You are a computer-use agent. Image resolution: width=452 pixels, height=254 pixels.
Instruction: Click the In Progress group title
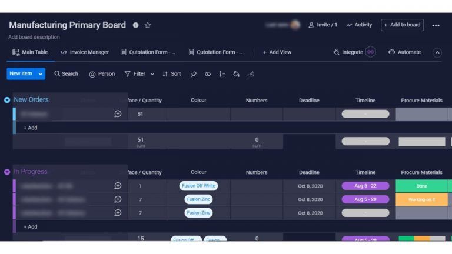31,172
